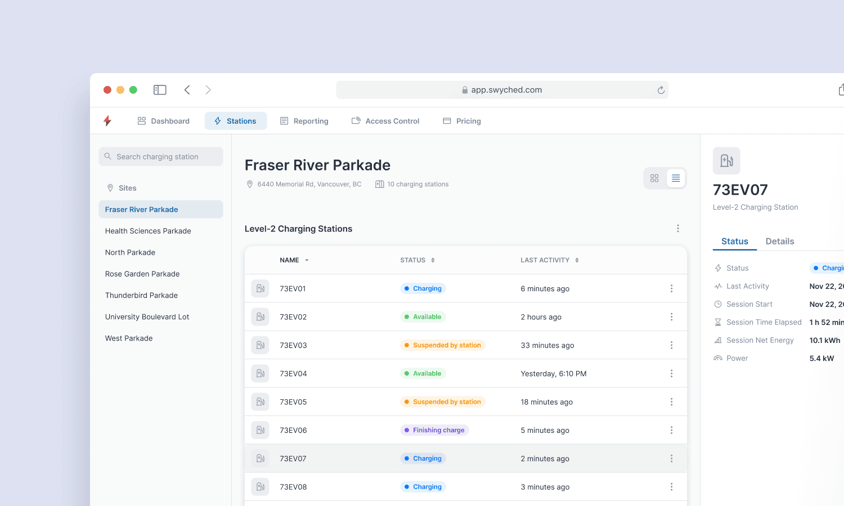The width and height of the screenshot is (844, 506).
Task: Click the '10.1 kWh' session net energy value
Action: pyautogui.click(x=825, y=340)
